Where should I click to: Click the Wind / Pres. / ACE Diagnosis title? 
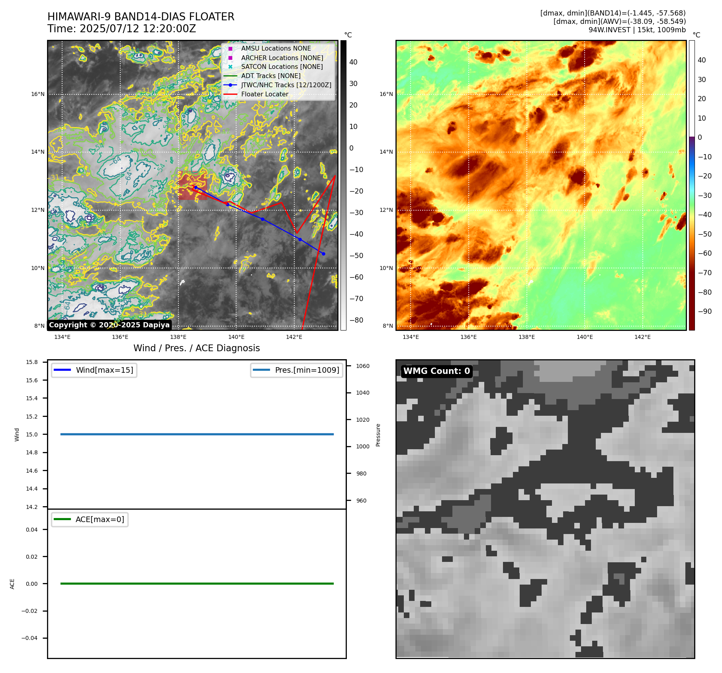[x=197, y=348]
